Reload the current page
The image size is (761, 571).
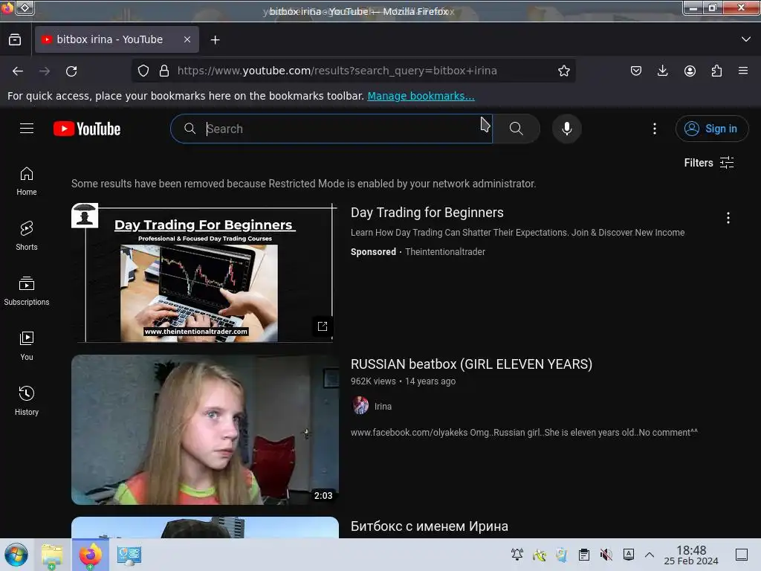pyautogui.click(x=71, y=71)
